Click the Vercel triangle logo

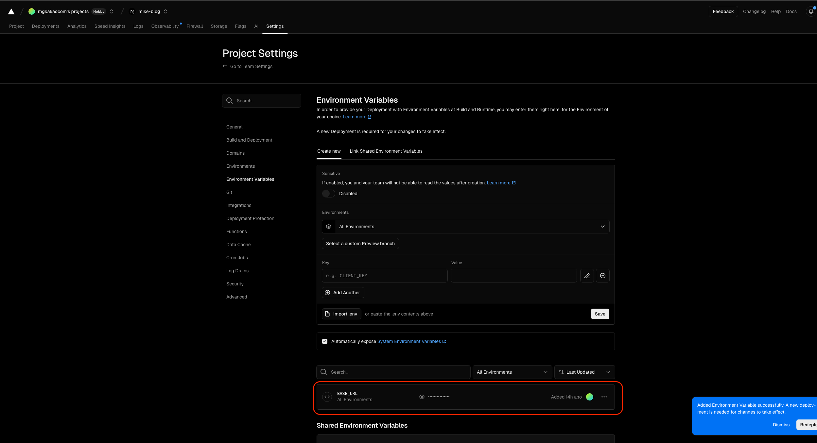pos(11,11)
